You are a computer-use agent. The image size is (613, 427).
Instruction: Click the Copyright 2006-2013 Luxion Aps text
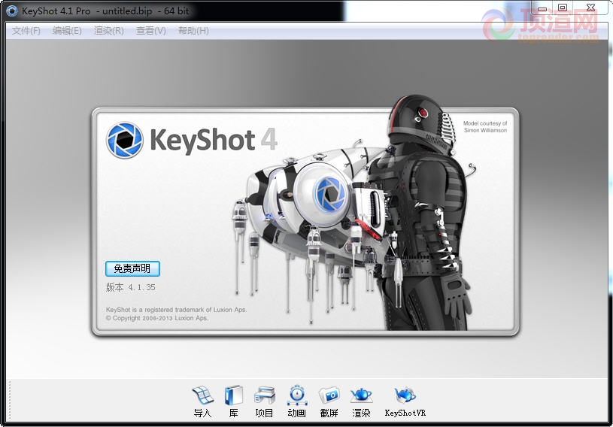tap(156, 318)
